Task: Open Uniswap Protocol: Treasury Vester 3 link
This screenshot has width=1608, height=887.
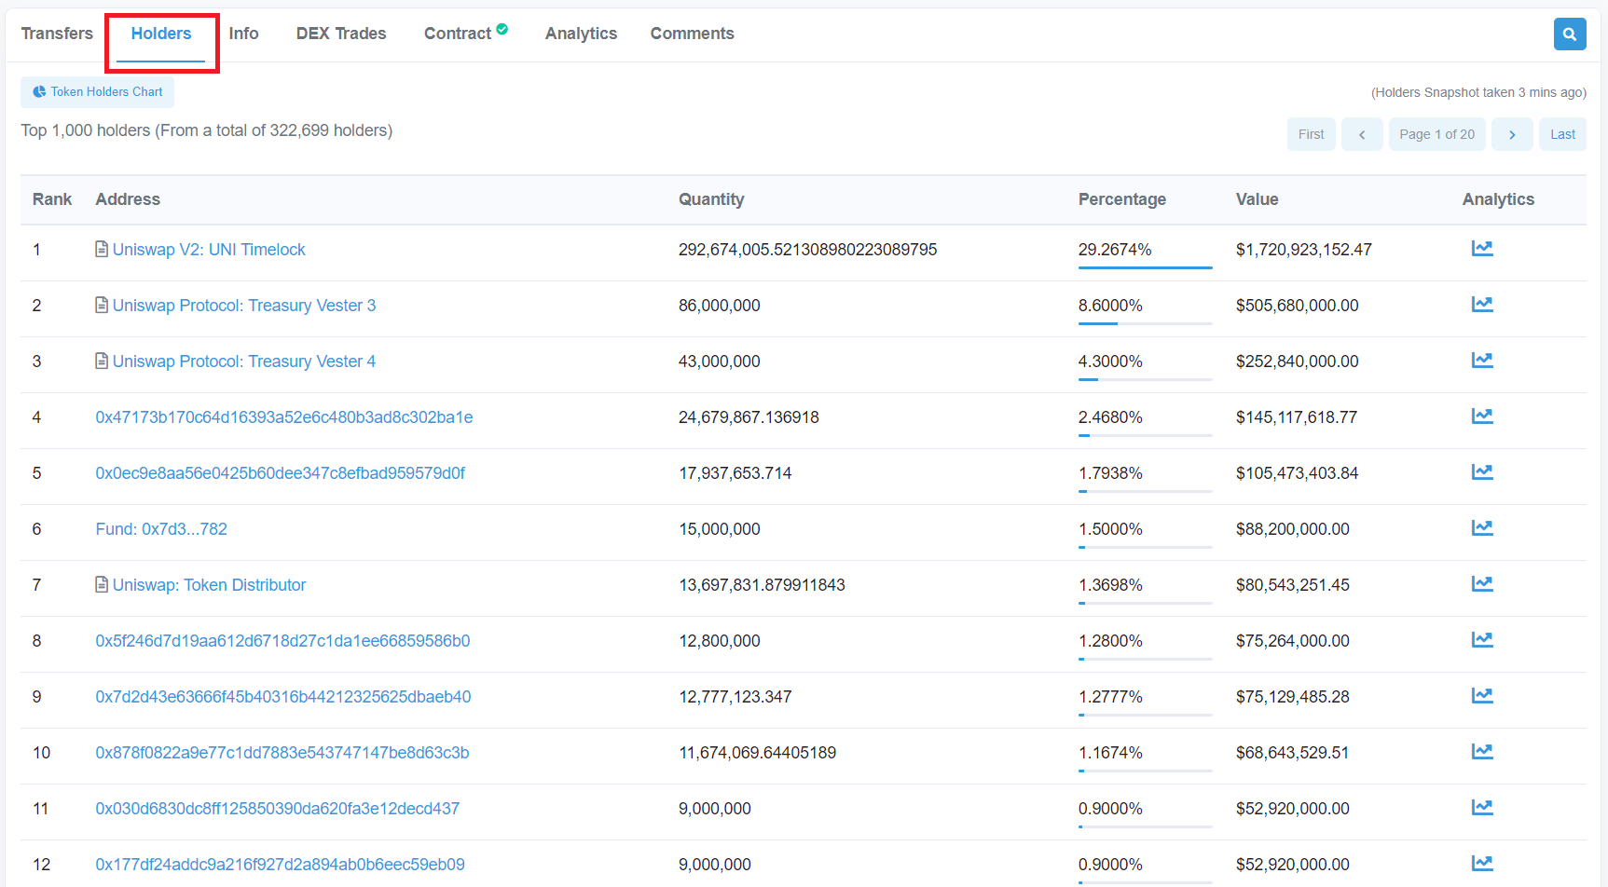Action: click(x=244, y=306)
